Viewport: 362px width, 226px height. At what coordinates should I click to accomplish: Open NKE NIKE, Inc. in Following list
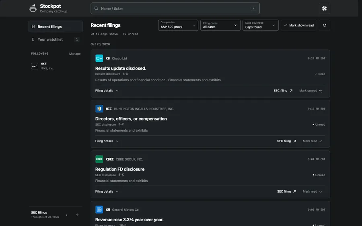[56, 66]
